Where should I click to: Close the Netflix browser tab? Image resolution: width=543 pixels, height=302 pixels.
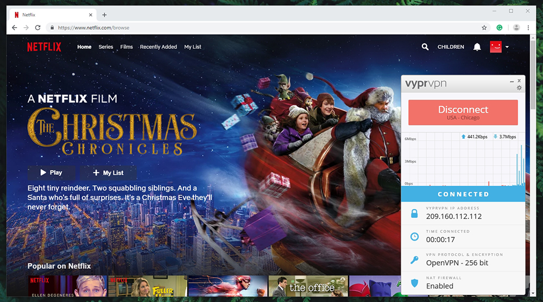click(90, 15)
